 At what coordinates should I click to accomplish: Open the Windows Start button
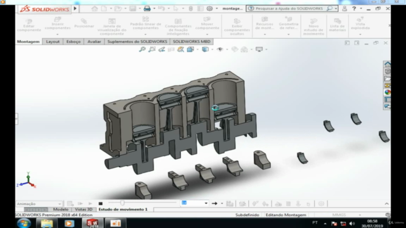click(x=24, y=223)
